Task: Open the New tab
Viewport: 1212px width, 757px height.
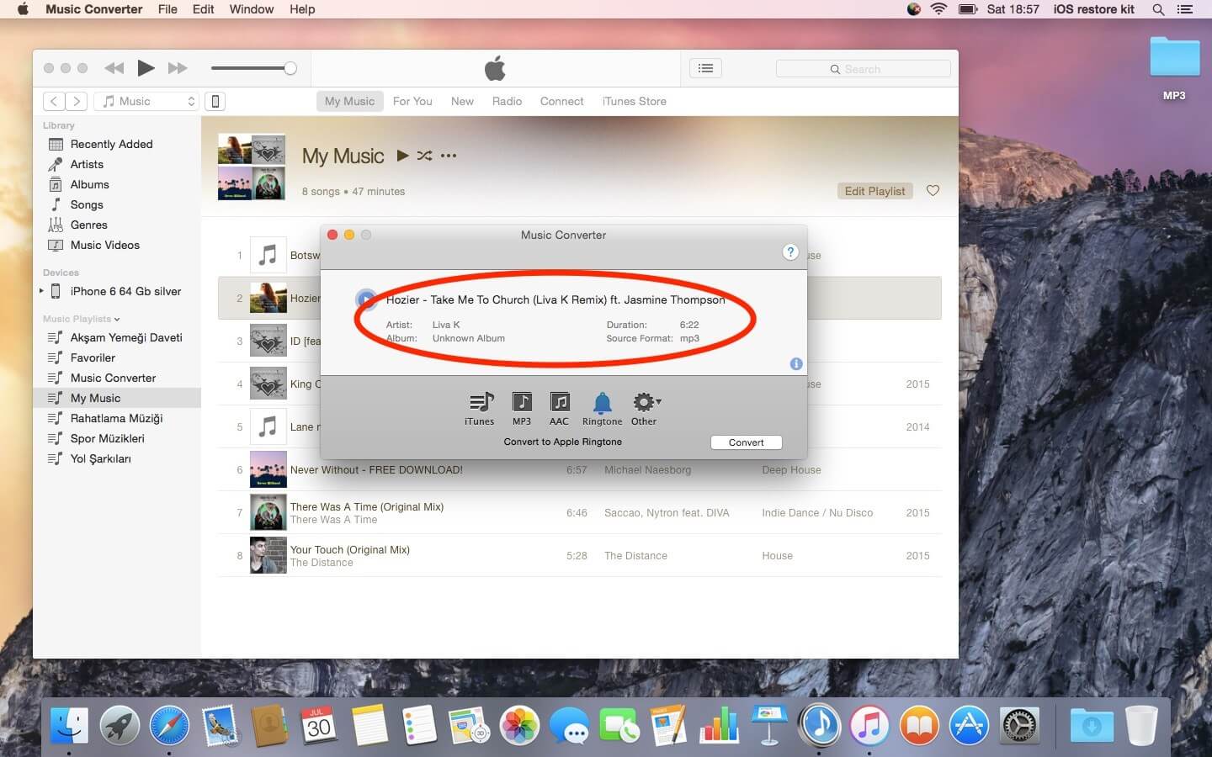Action: point(462,101)
